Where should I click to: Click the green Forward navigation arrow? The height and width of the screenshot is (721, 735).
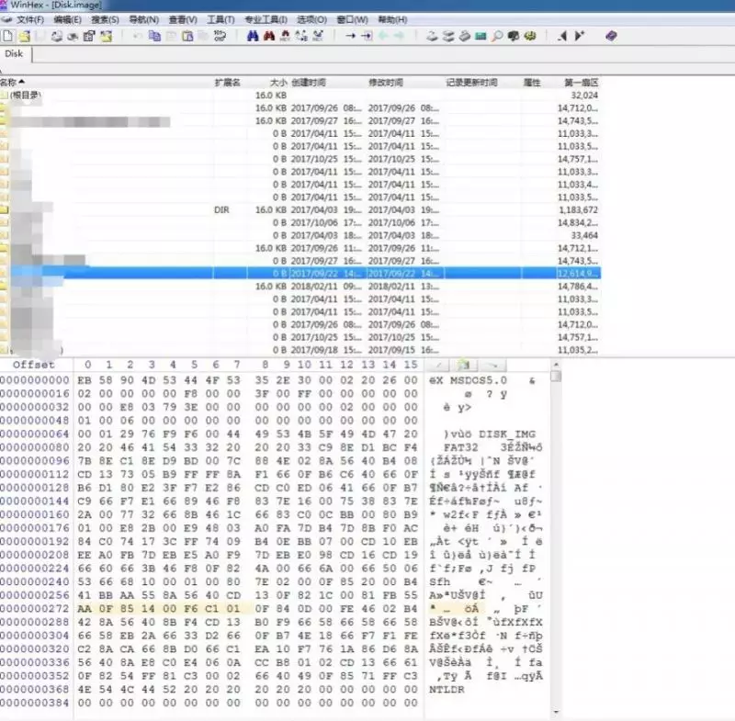(x=398, y=36)
